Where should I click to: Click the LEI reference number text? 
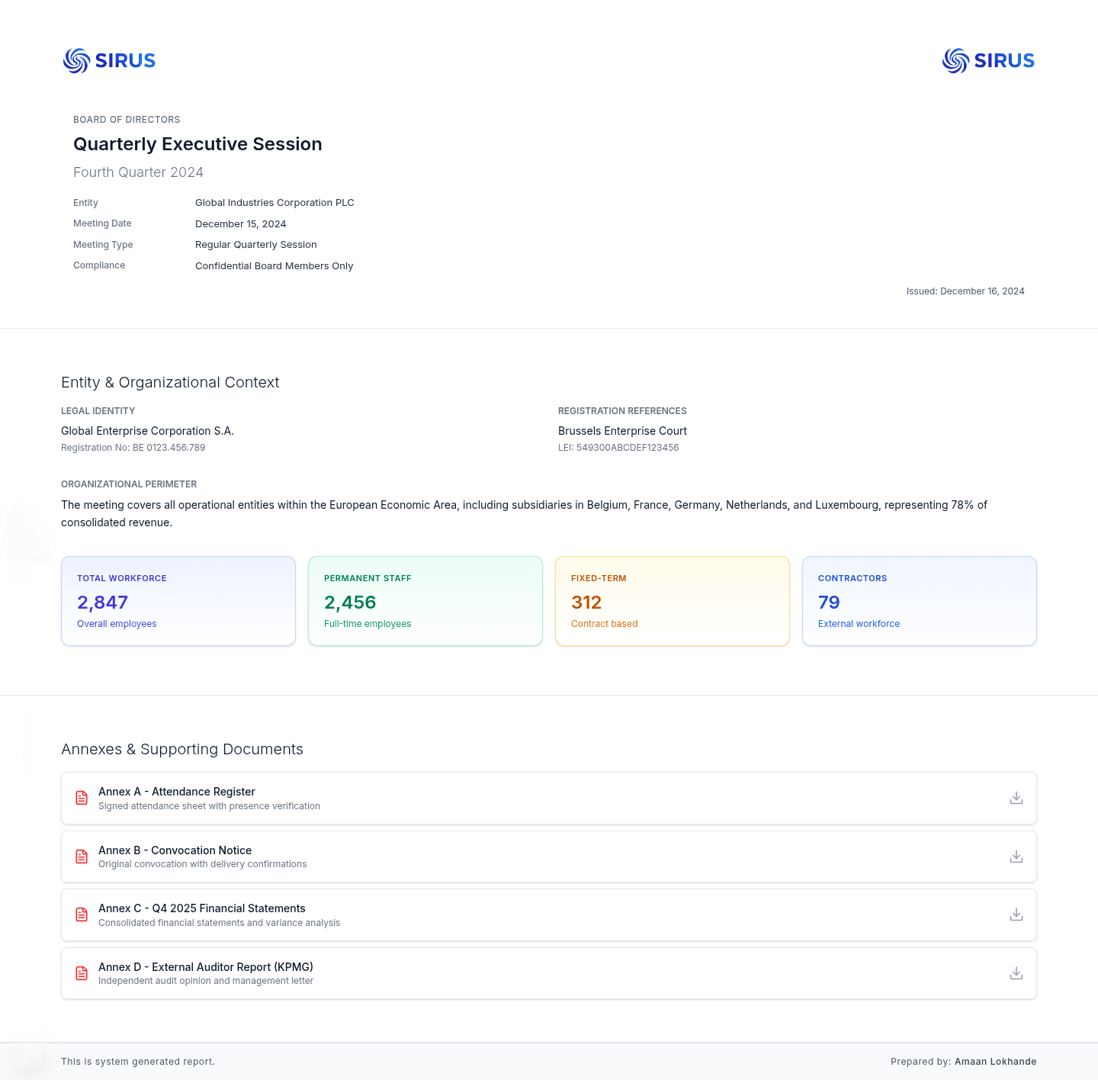618,448
